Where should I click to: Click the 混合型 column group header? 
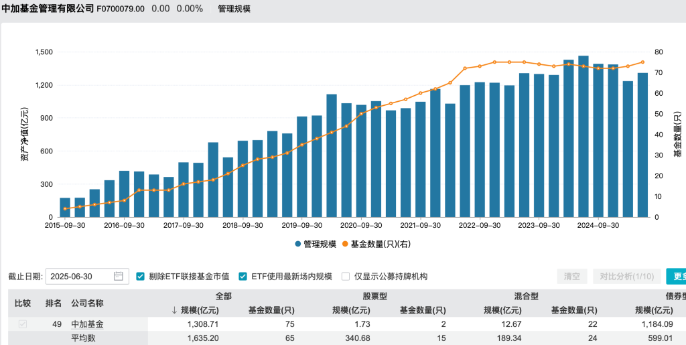526,295
